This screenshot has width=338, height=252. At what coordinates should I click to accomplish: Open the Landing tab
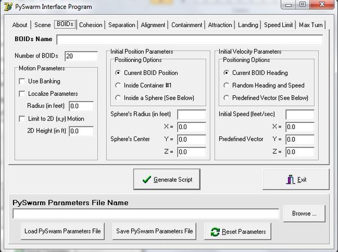point(248,25)
